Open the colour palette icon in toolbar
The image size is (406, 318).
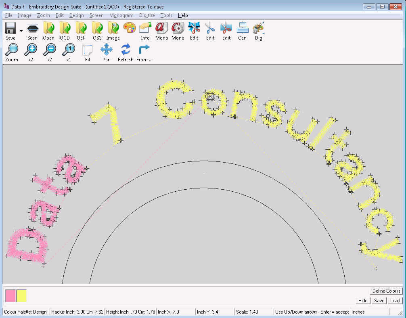point(130,28)
